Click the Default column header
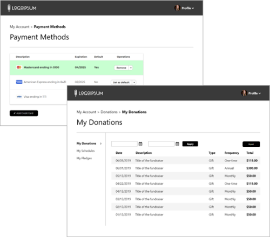 point(98,57)
